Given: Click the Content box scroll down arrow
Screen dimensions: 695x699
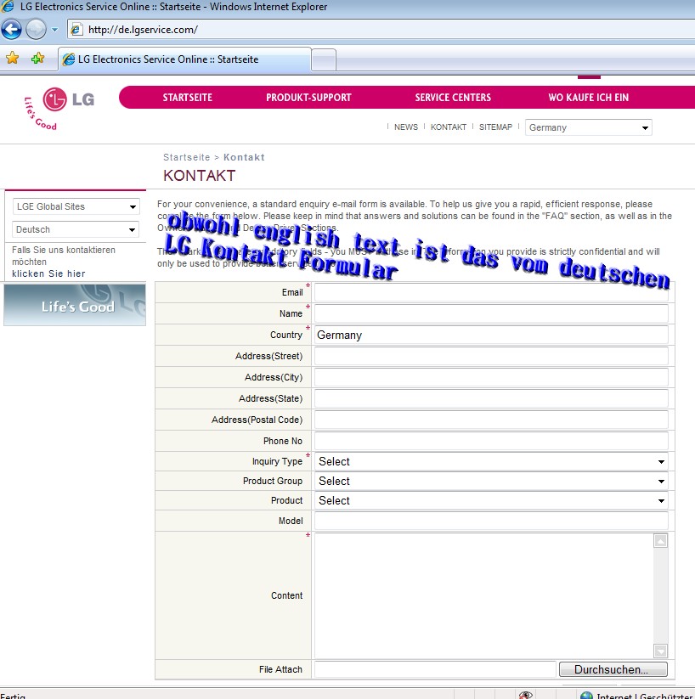Looking at the screenshot, I should (660, 651).
